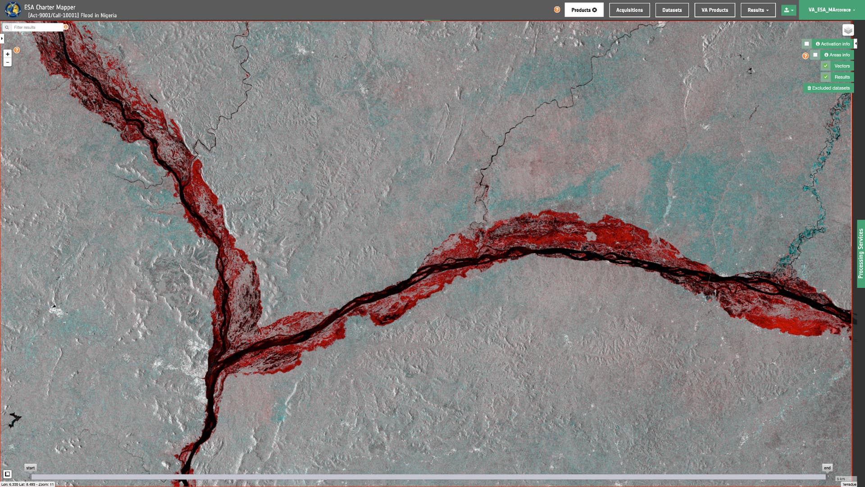The height and width of the screenshot is (487, 865).
Task: Expand the left side panel arrow
Action: pyautogui.click(x=2, y=39)
